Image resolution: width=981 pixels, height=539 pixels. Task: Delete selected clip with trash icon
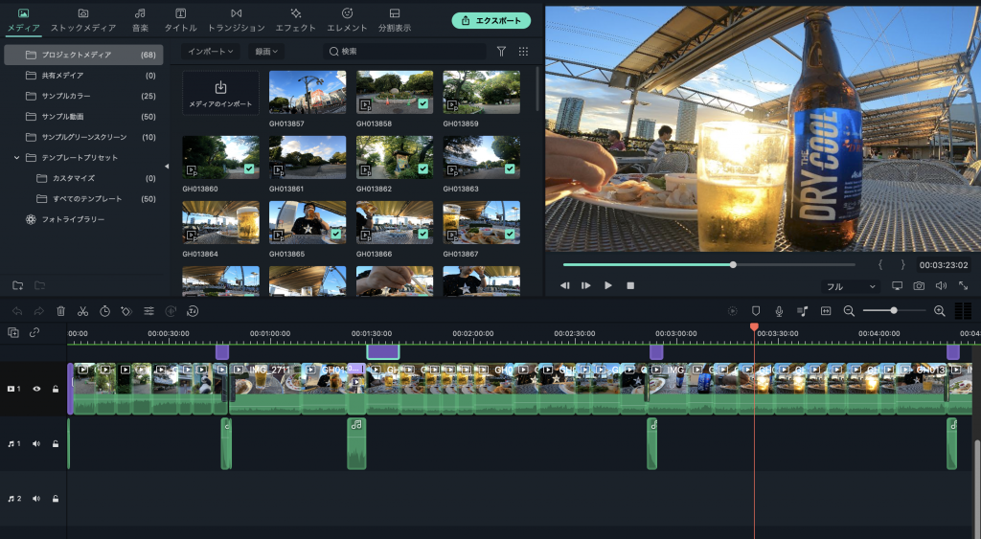pyautogui.click(x=60, y=311)
